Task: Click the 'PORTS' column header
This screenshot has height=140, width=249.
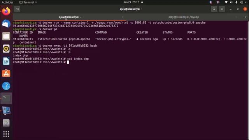Action: 191,32
